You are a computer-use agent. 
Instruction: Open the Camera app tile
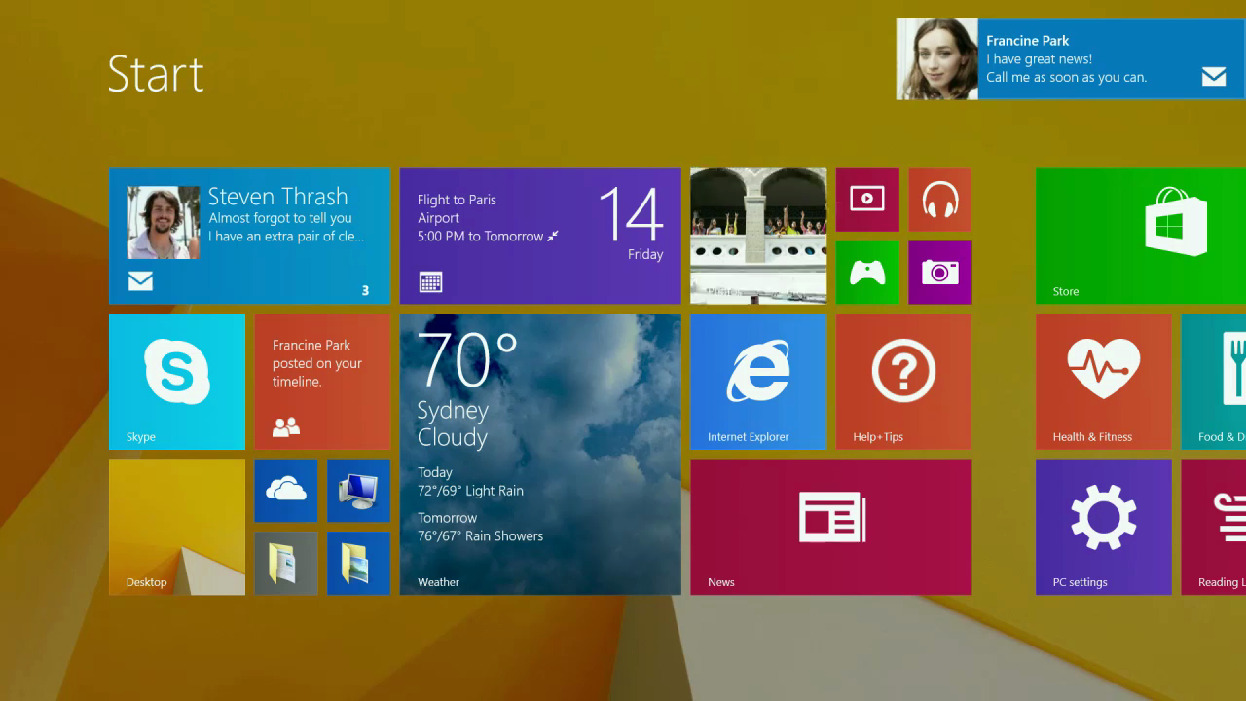(940, 273)
